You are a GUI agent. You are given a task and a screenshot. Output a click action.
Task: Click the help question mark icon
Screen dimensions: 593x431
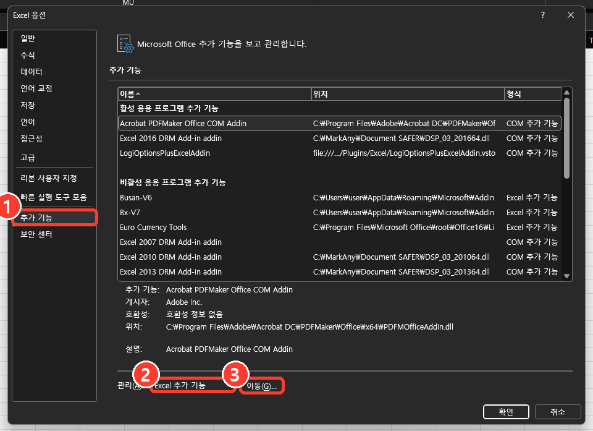[543, 15]
